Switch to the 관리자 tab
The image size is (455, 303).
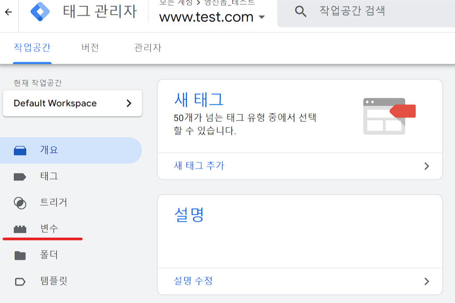tap(148, 48)
